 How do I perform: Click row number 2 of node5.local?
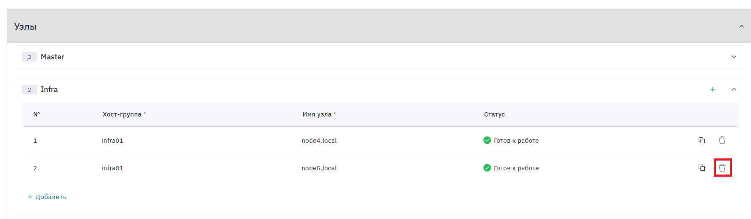35,168
